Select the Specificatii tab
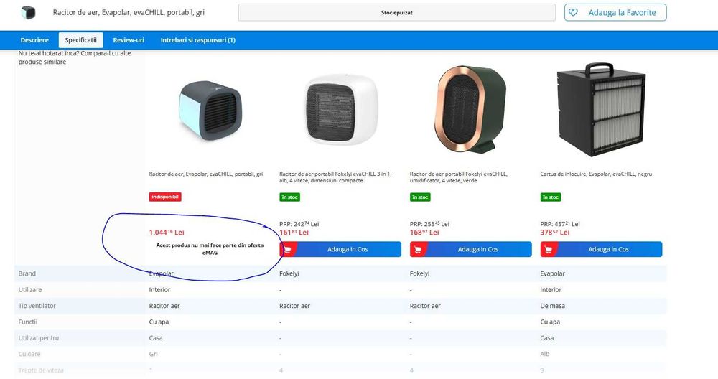 [x=80, y=40]
